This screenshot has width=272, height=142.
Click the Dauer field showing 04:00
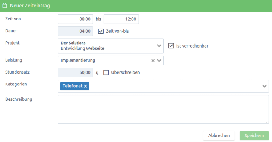tap(76, 31)
